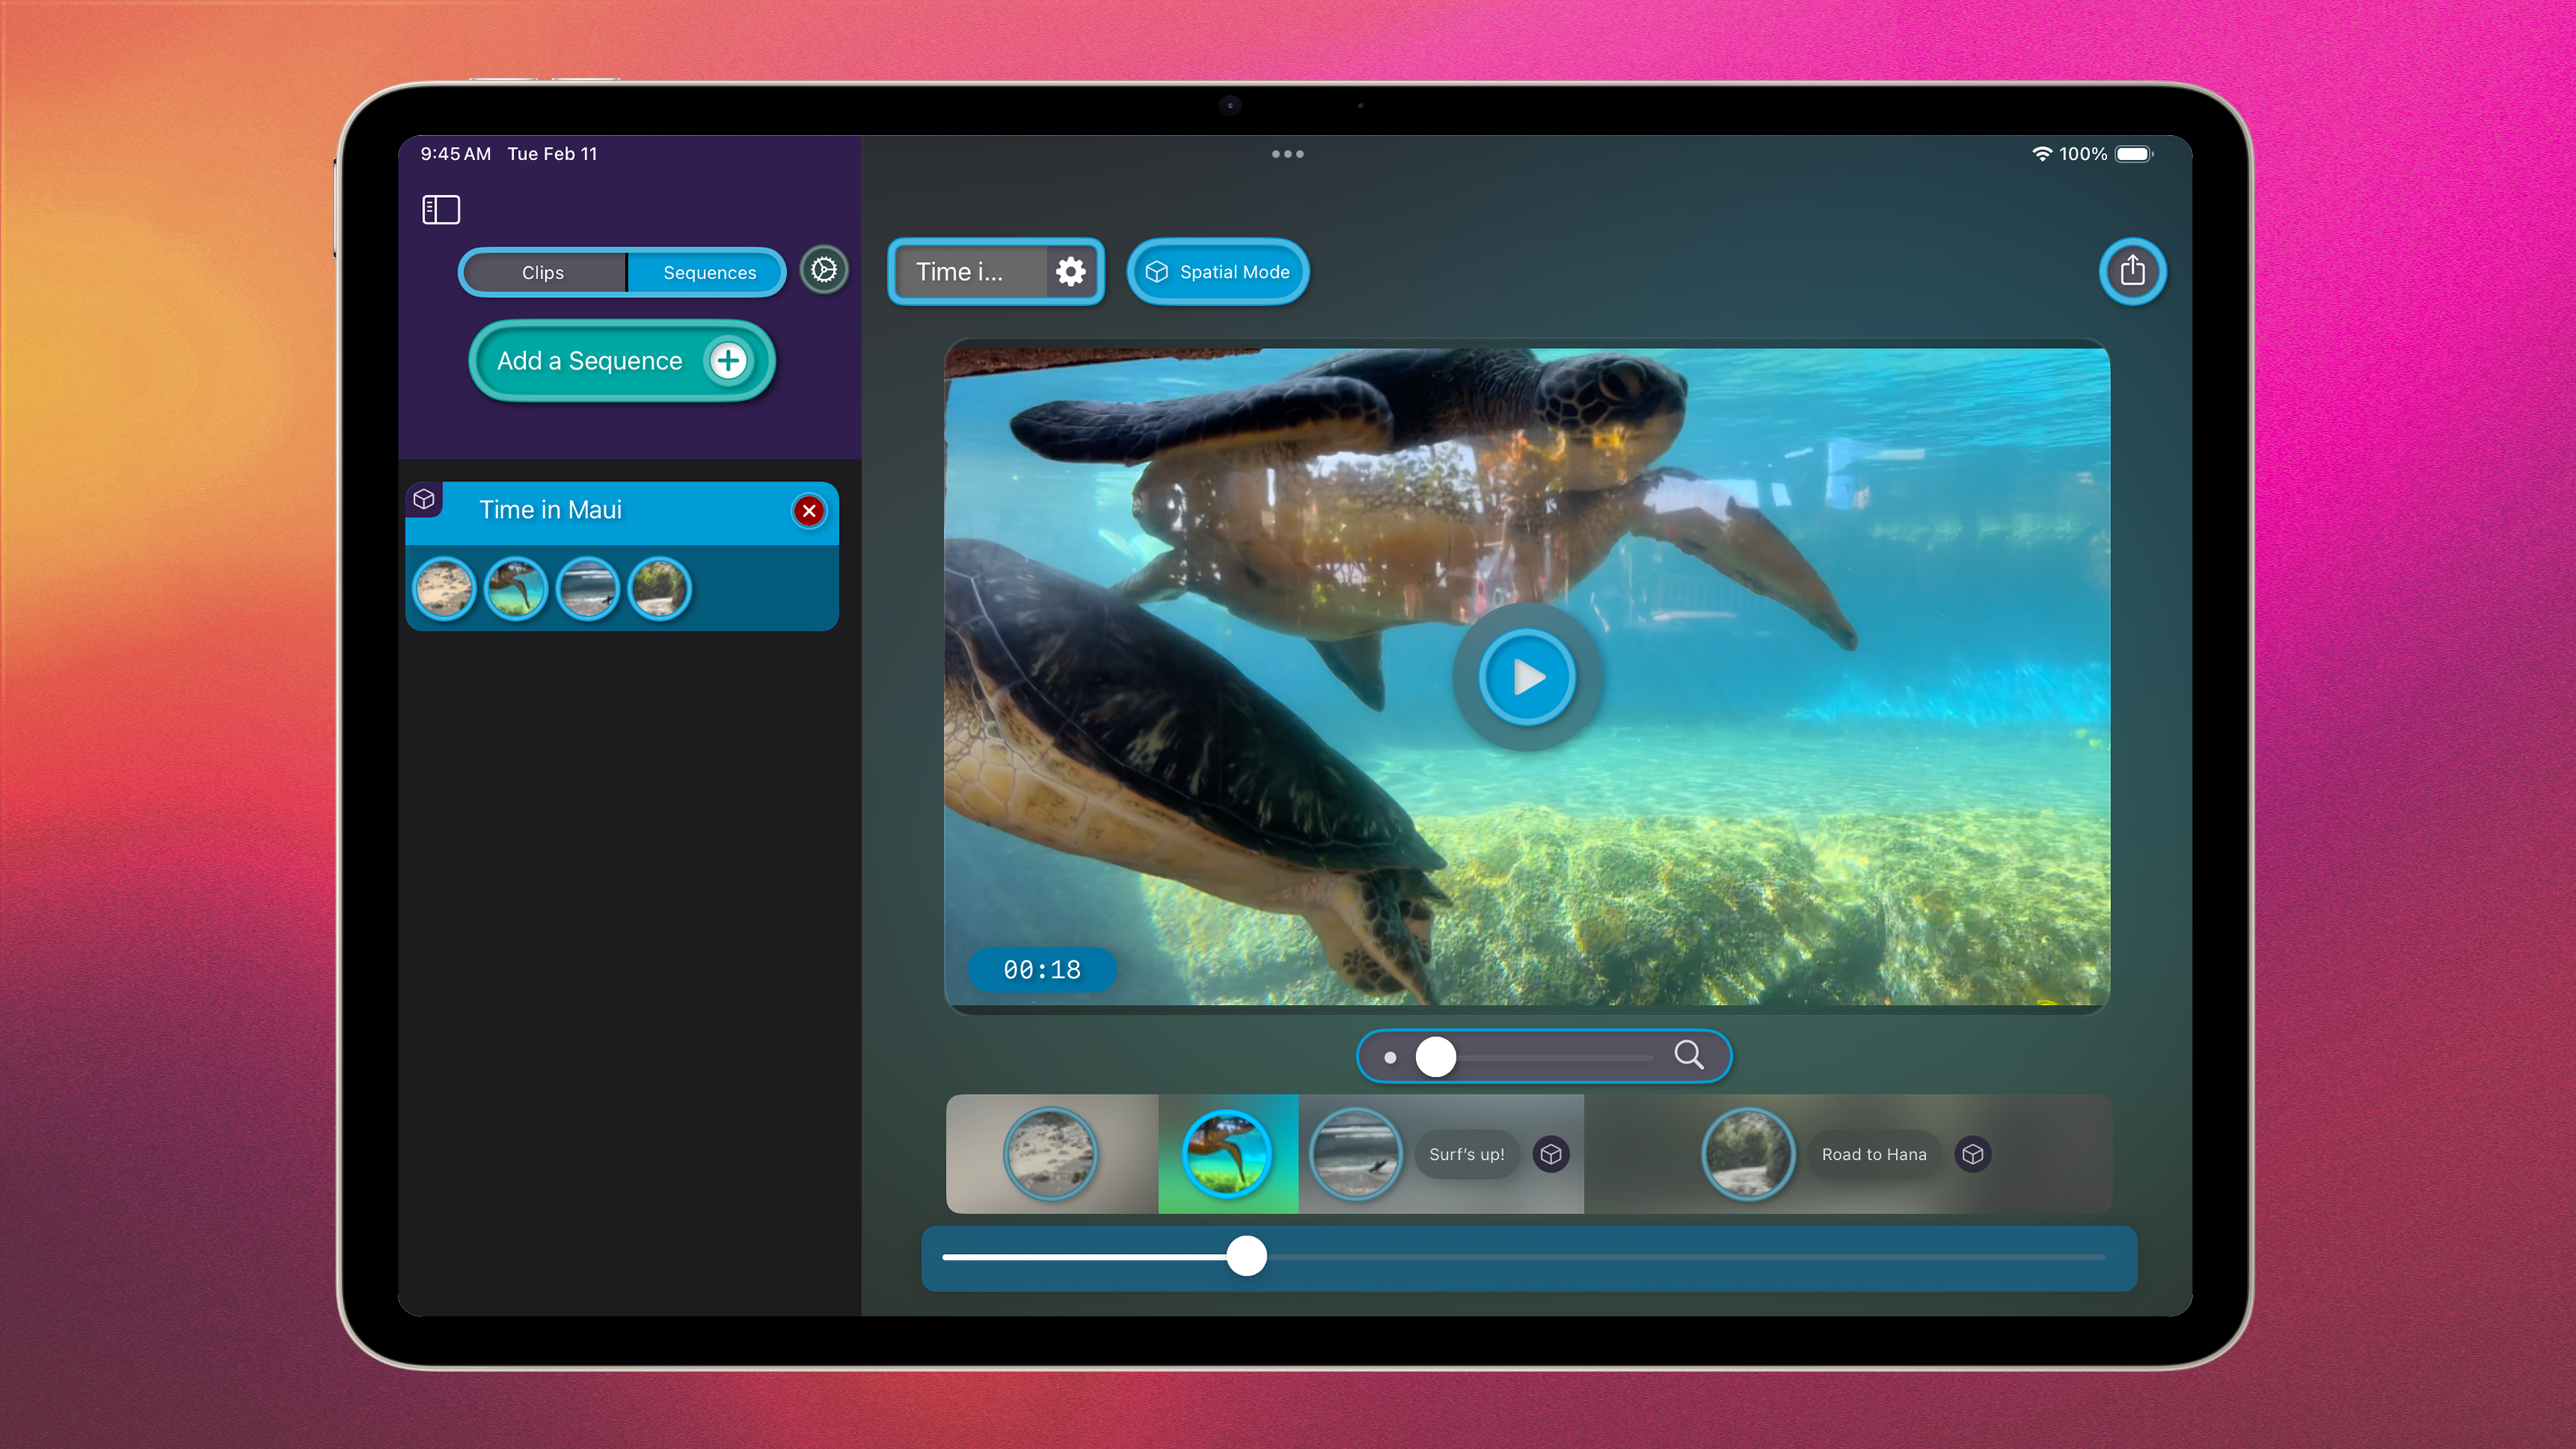Toggle spatial cube icon on Surf's up! clip
This screenshot has width=2576, height=1449.
1551,1154
